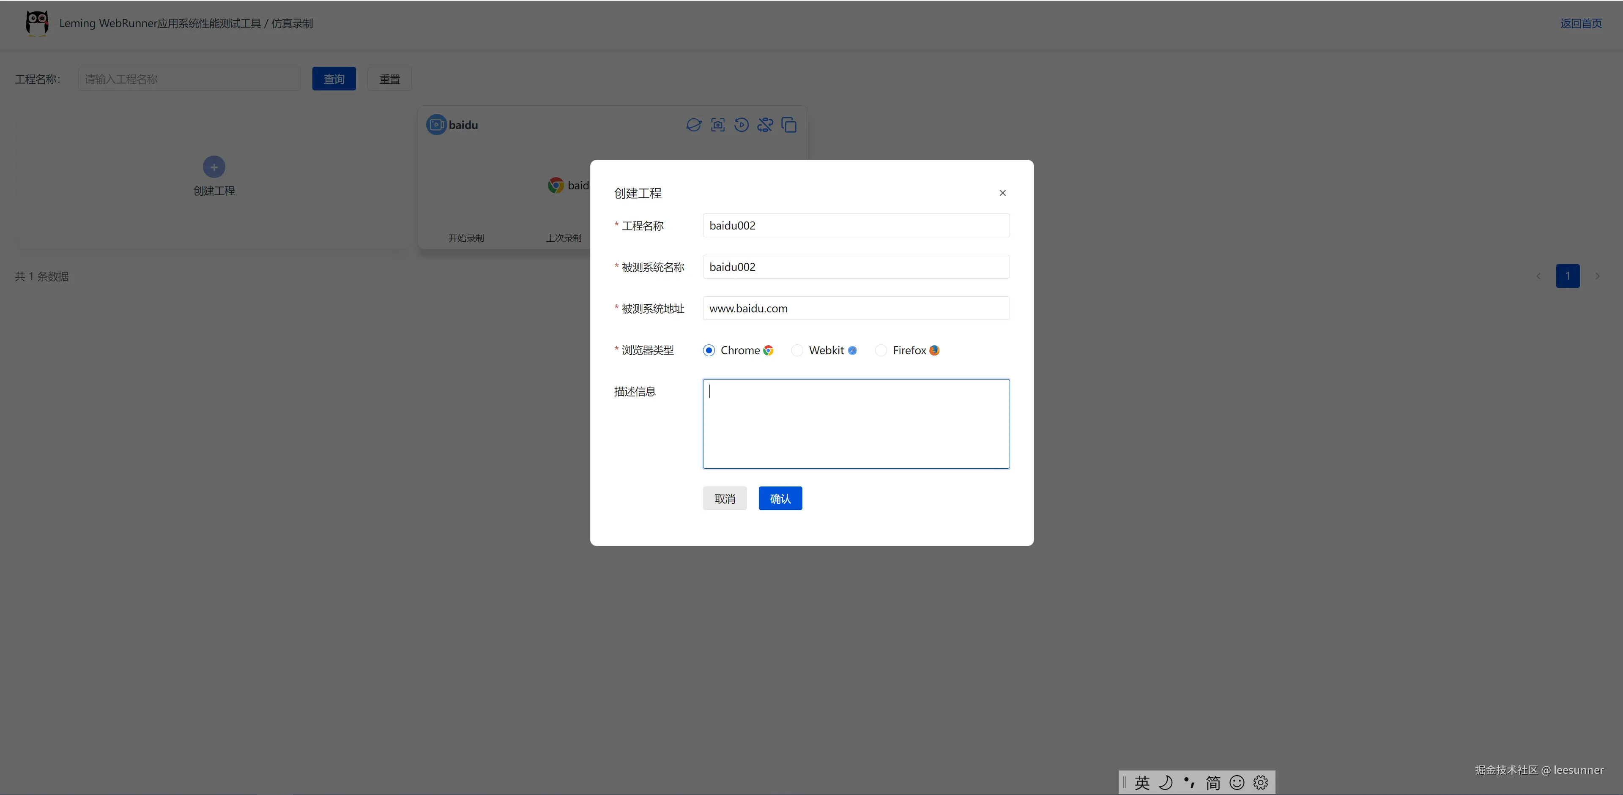This screenshot has width=1623, height=795.
Task: Click pagination page number 1
Action: (x=1568, y=276)
